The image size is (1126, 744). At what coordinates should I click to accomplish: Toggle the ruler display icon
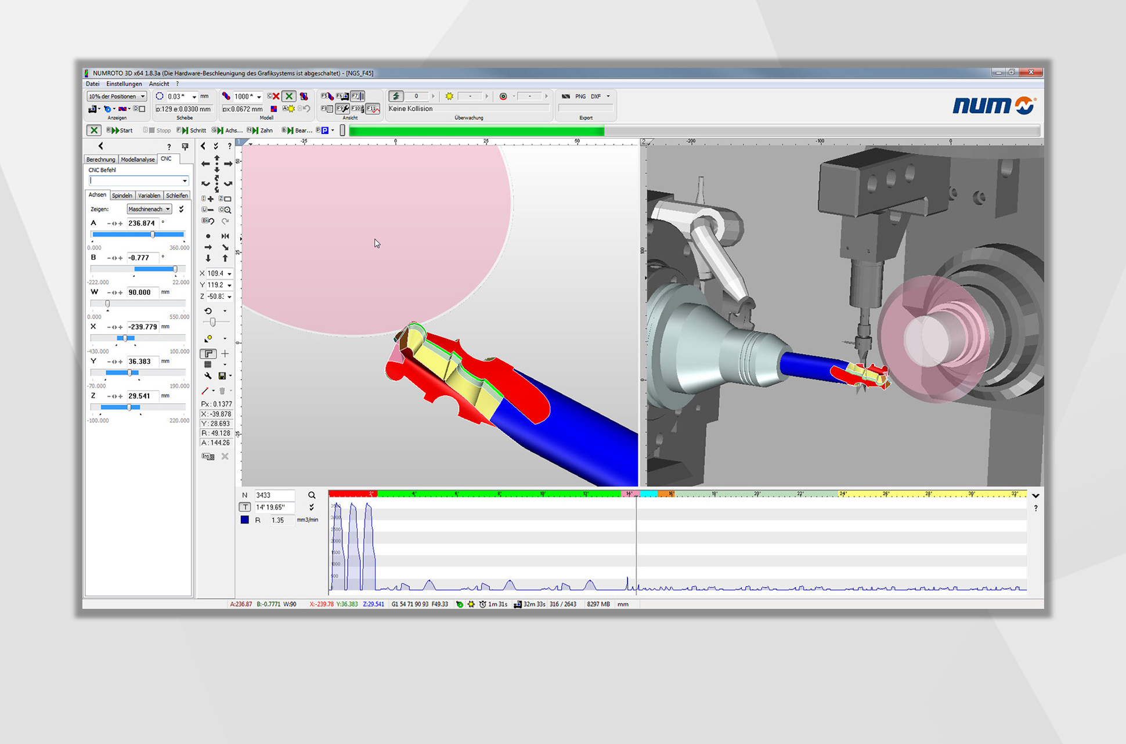[208, 353]
